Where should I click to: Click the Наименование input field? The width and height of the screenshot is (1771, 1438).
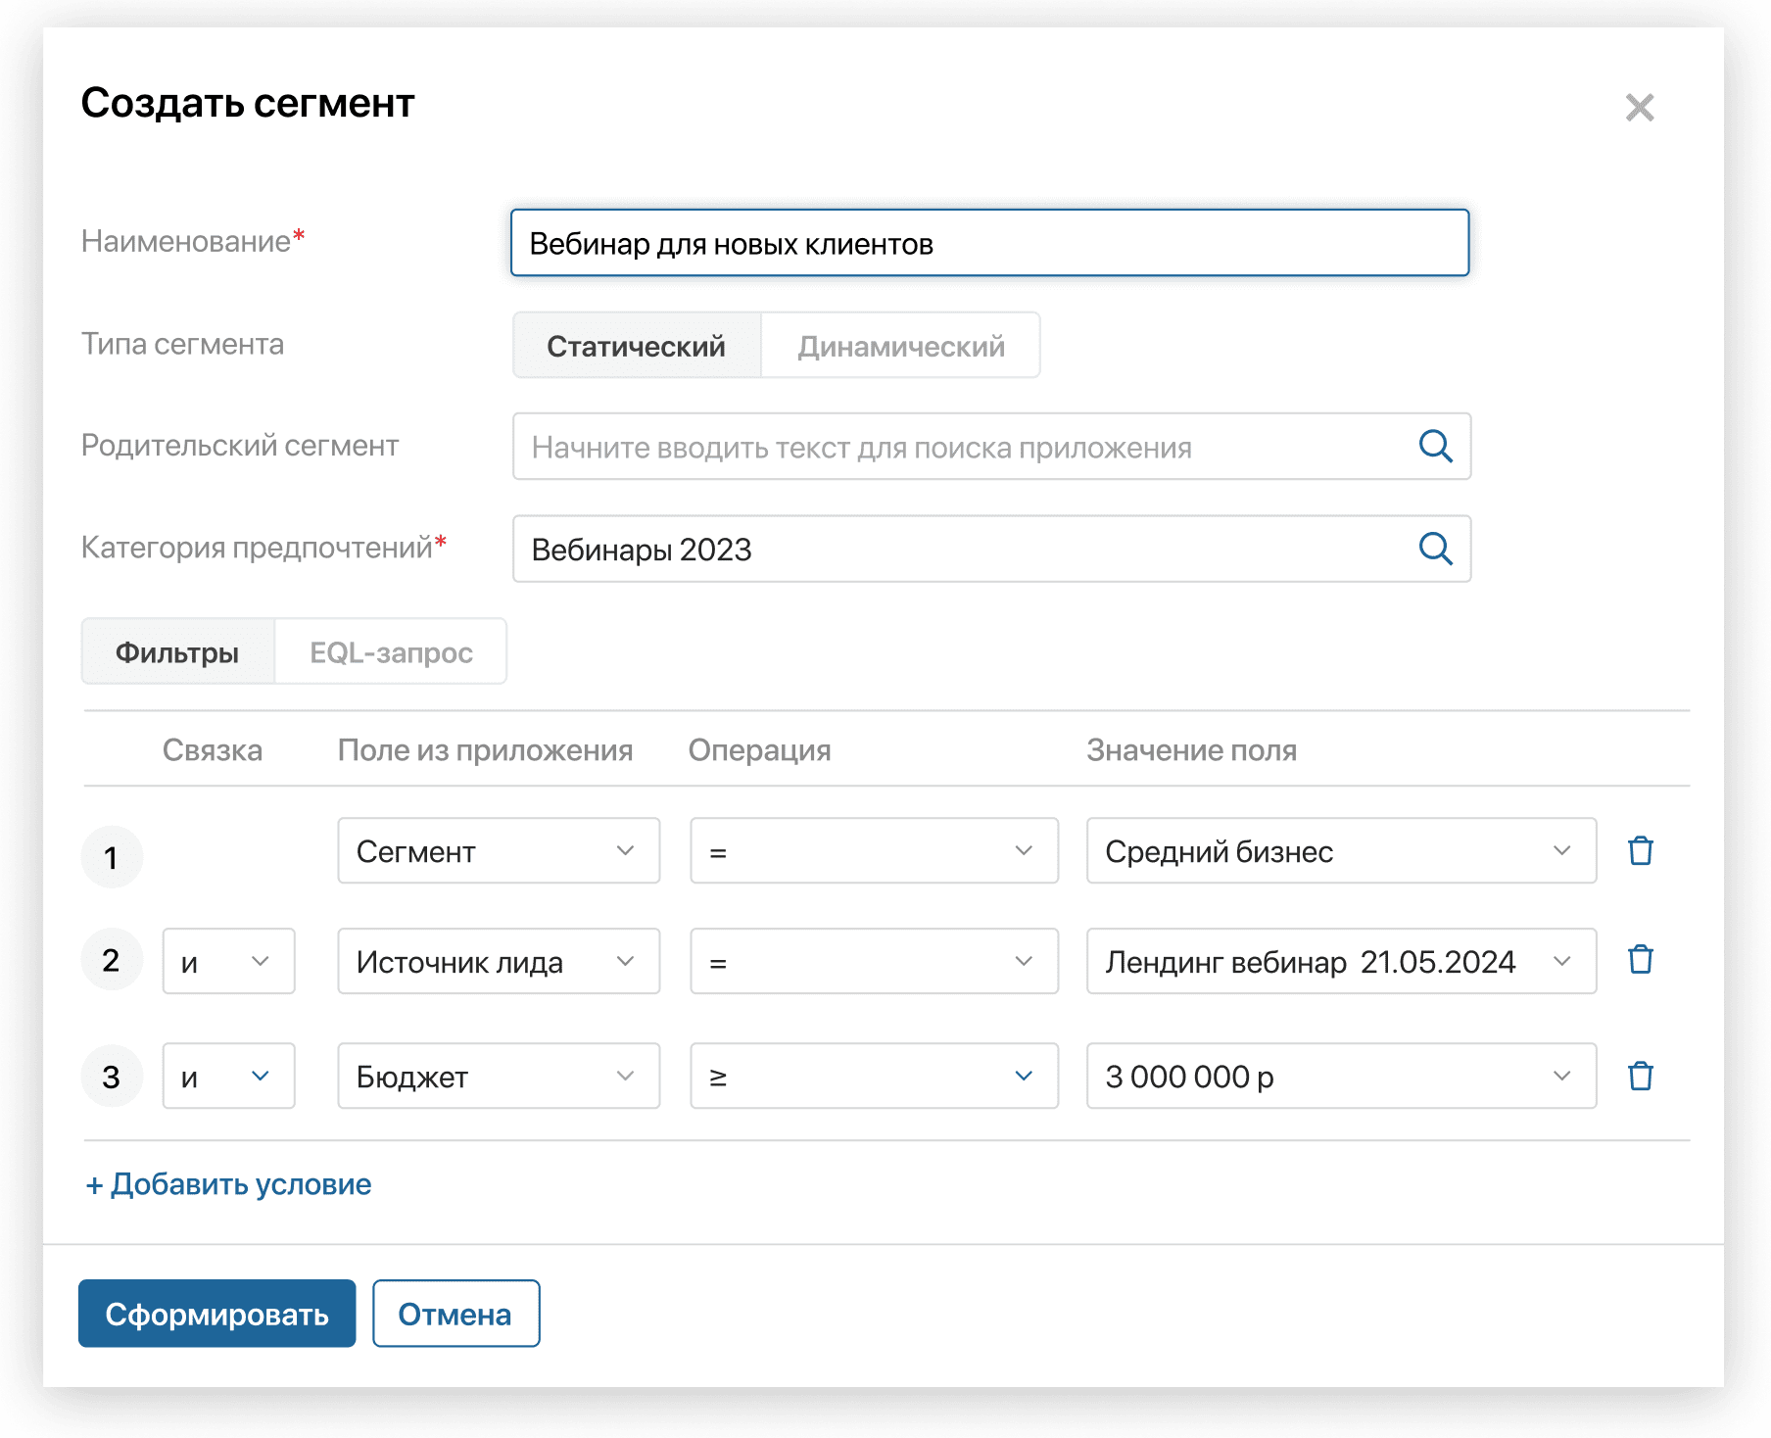(x=989, y=242)
